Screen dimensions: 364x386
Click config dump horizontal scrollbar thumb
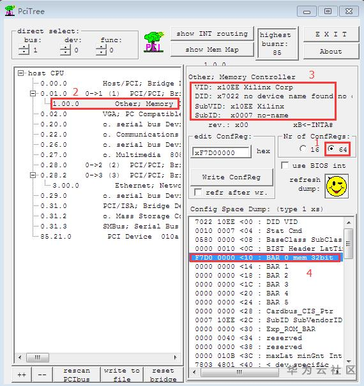(239, 372)
